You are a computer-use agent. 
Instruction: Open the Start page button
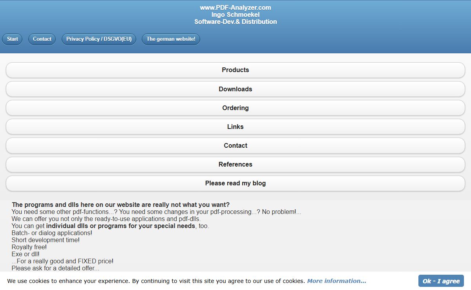pyautogui.click(x=13, y=39)
